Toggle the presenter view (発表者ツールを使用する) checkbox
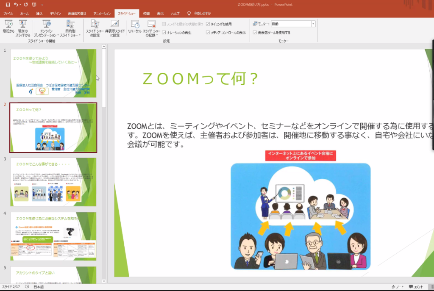 coord(255,33)
